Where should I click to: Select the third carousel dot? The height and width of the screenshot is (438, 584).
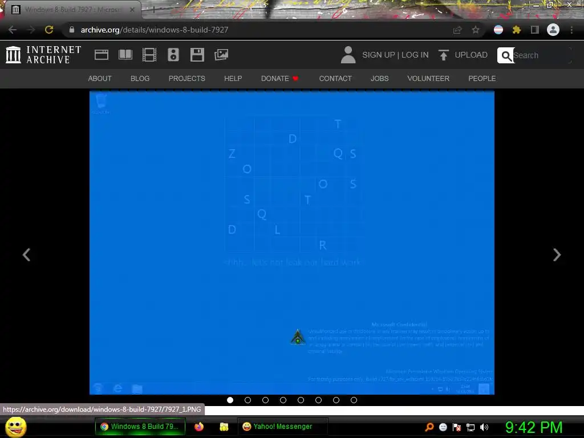266,400
